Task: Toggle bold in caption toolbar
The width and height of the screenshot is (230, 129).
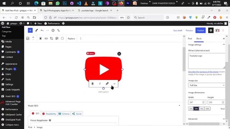Action: (x=93, y=83)
